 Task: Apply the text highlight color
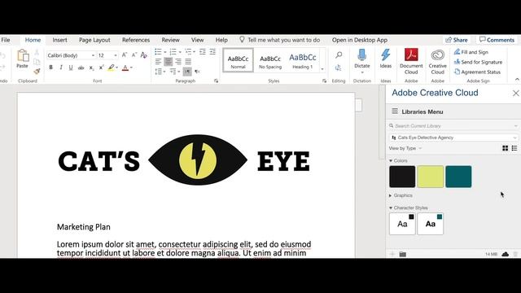click(x=111, y=68)
